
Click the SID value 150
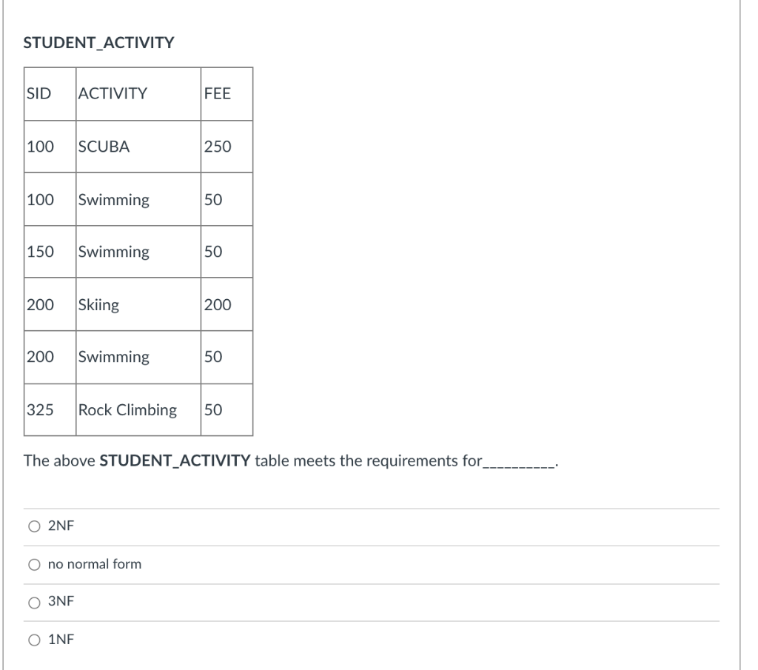point(38,252)
